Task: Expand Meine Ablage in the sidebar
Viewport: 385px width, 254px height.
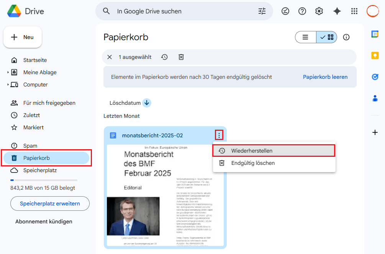Action: coord(8,72)
